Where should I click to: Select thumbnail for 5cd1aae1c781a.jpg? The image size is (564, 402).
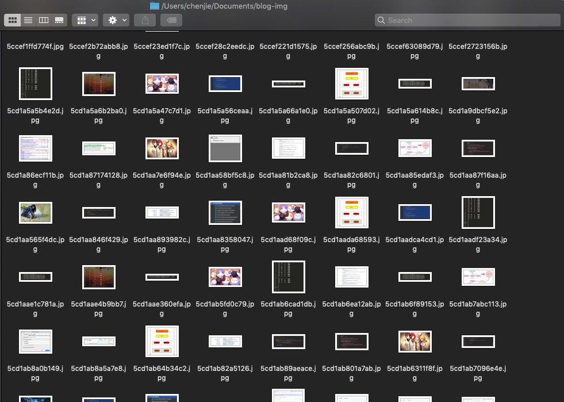click(35, 277)
